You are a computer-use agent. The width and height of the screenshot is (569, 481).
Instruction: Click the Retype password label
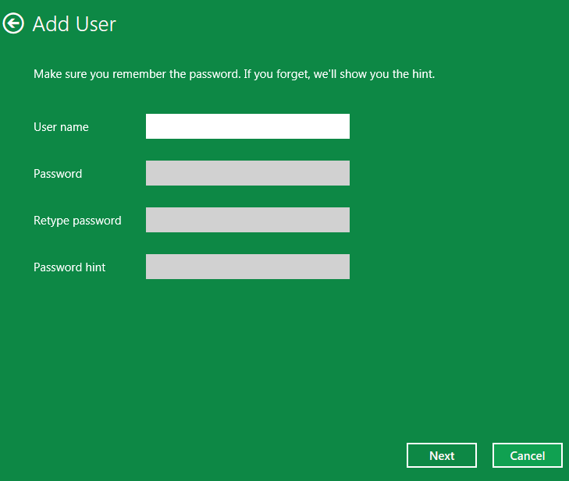click(77, 221)
